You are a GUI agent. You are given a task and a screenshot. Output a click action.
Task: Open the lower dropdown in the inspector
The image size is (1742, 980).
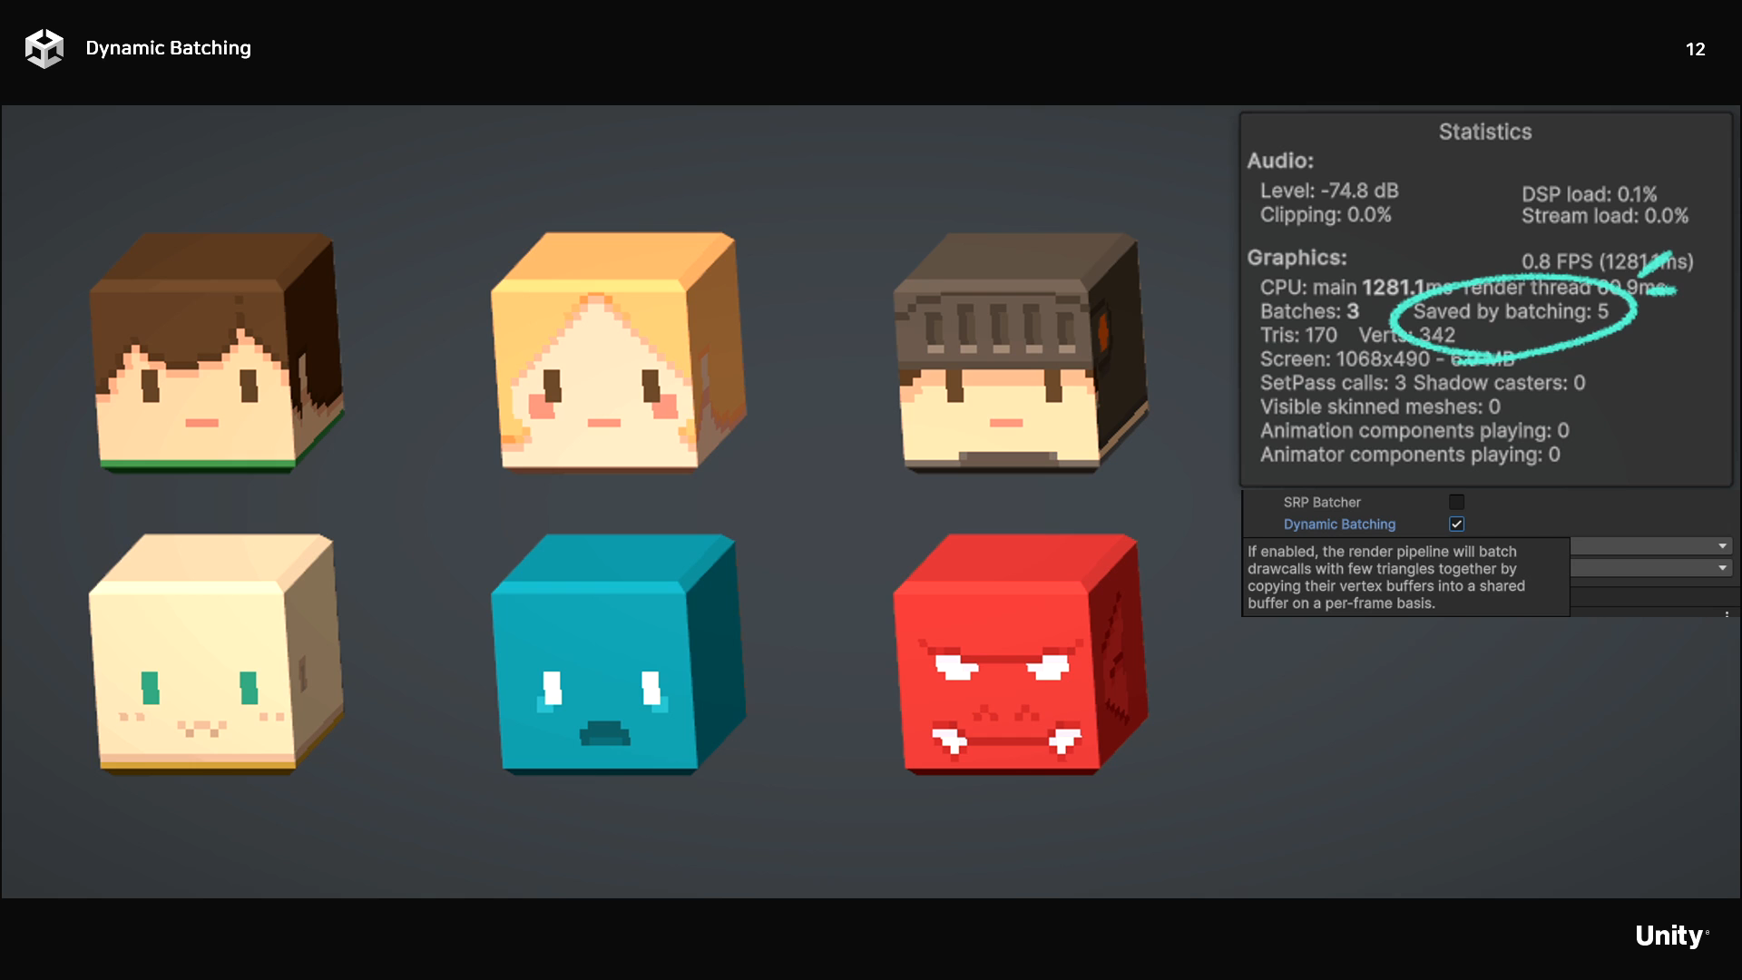[x=1650, y=567]
